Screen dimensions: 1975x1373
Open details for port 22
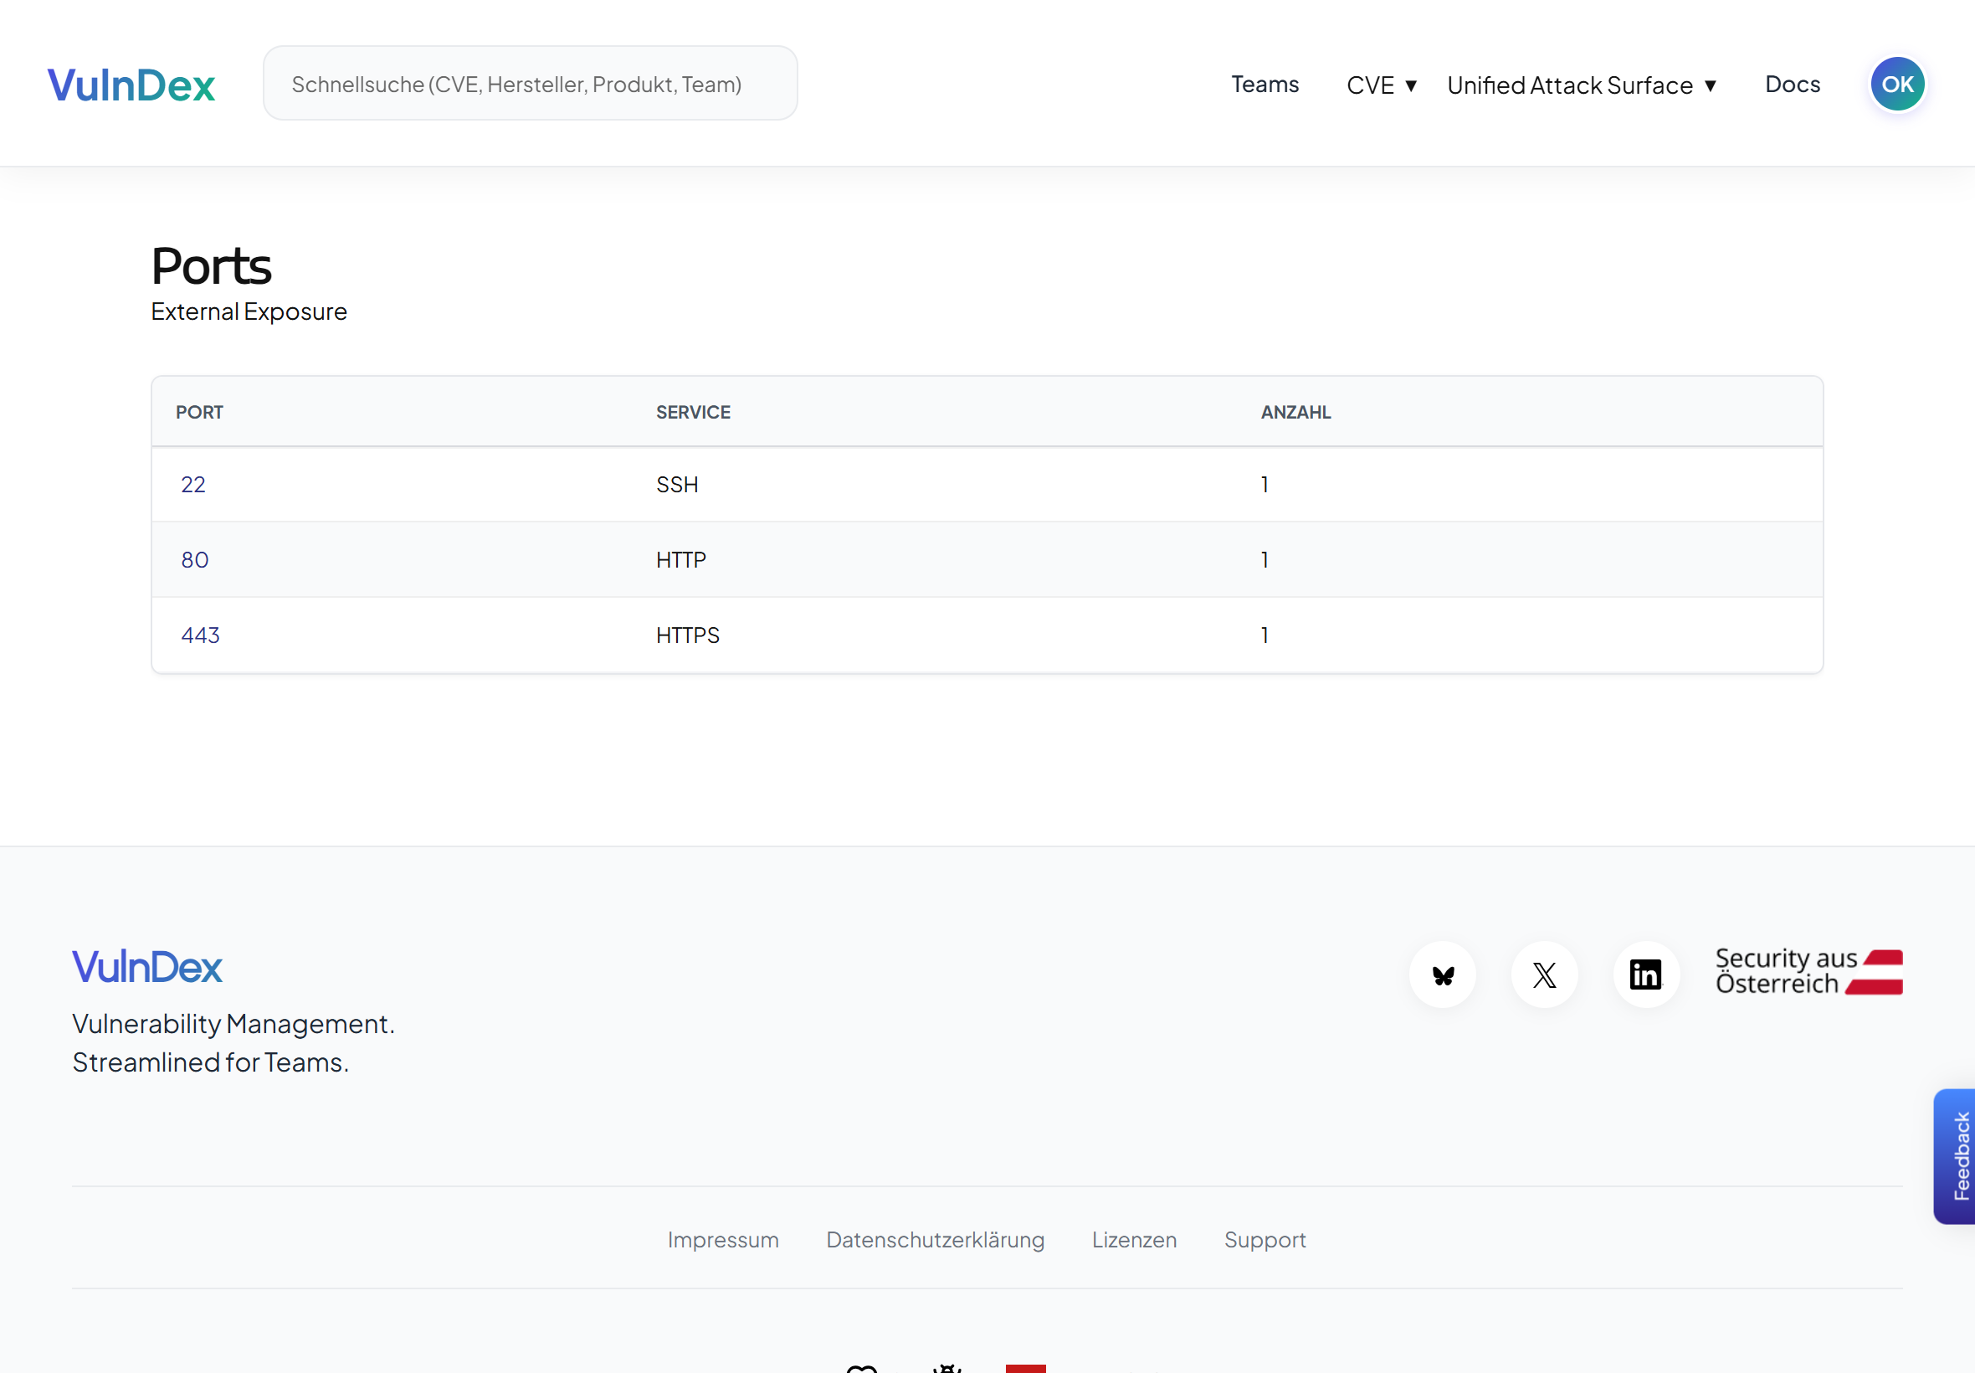click(x=192, y=485)
